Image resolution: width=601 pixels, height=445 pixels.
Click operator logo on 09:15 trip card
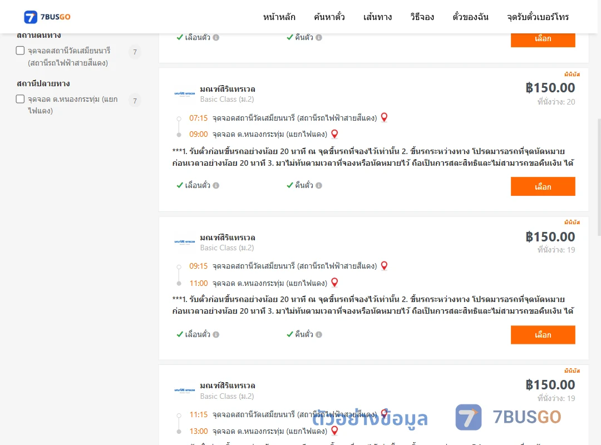point(185,242)
